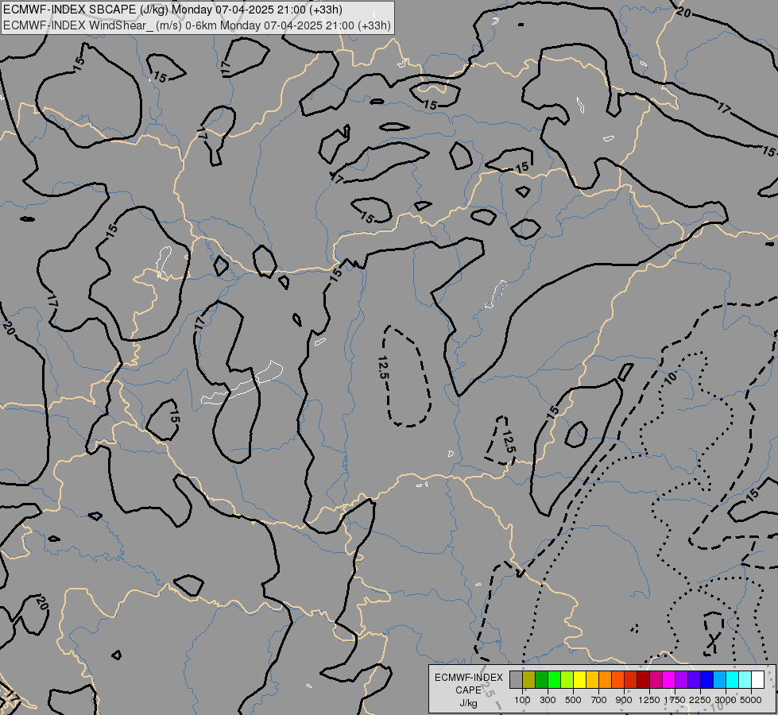This screenshot has width=778, height=715.
Task: Click the orange-red legend swatch
Action: [617, 679]
